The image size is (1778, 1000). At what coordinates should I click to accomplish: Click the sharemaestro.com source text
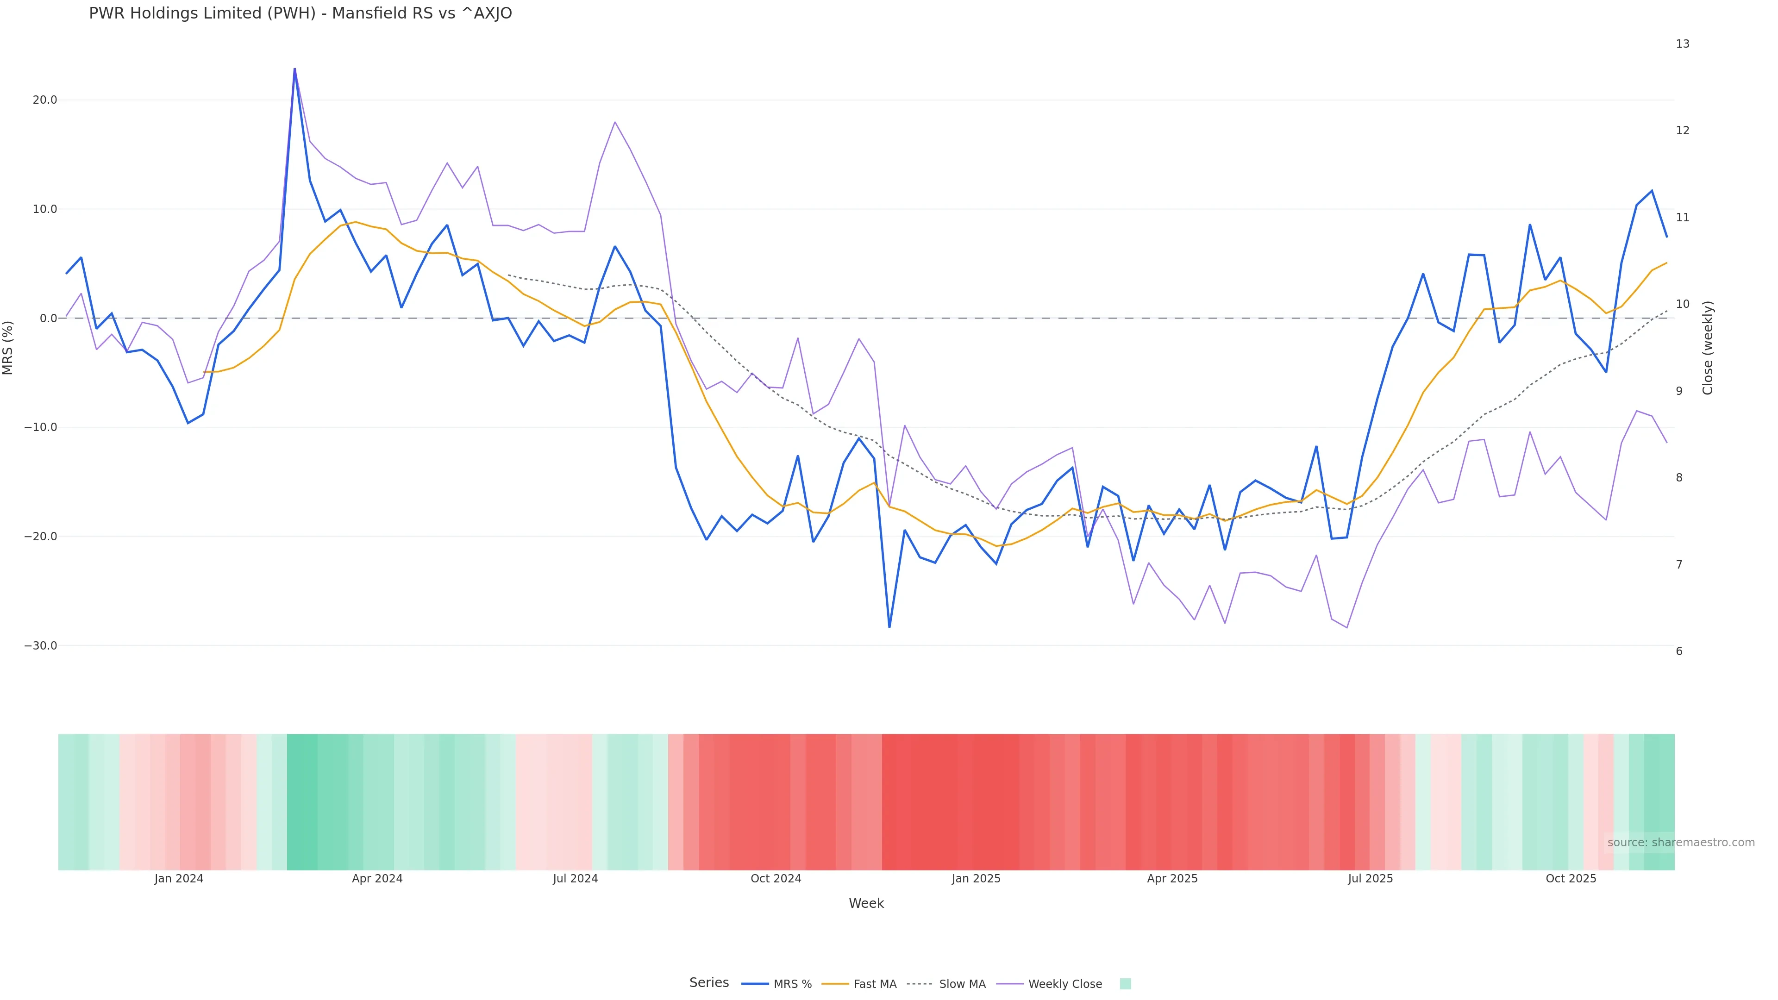click(1681, 843)
